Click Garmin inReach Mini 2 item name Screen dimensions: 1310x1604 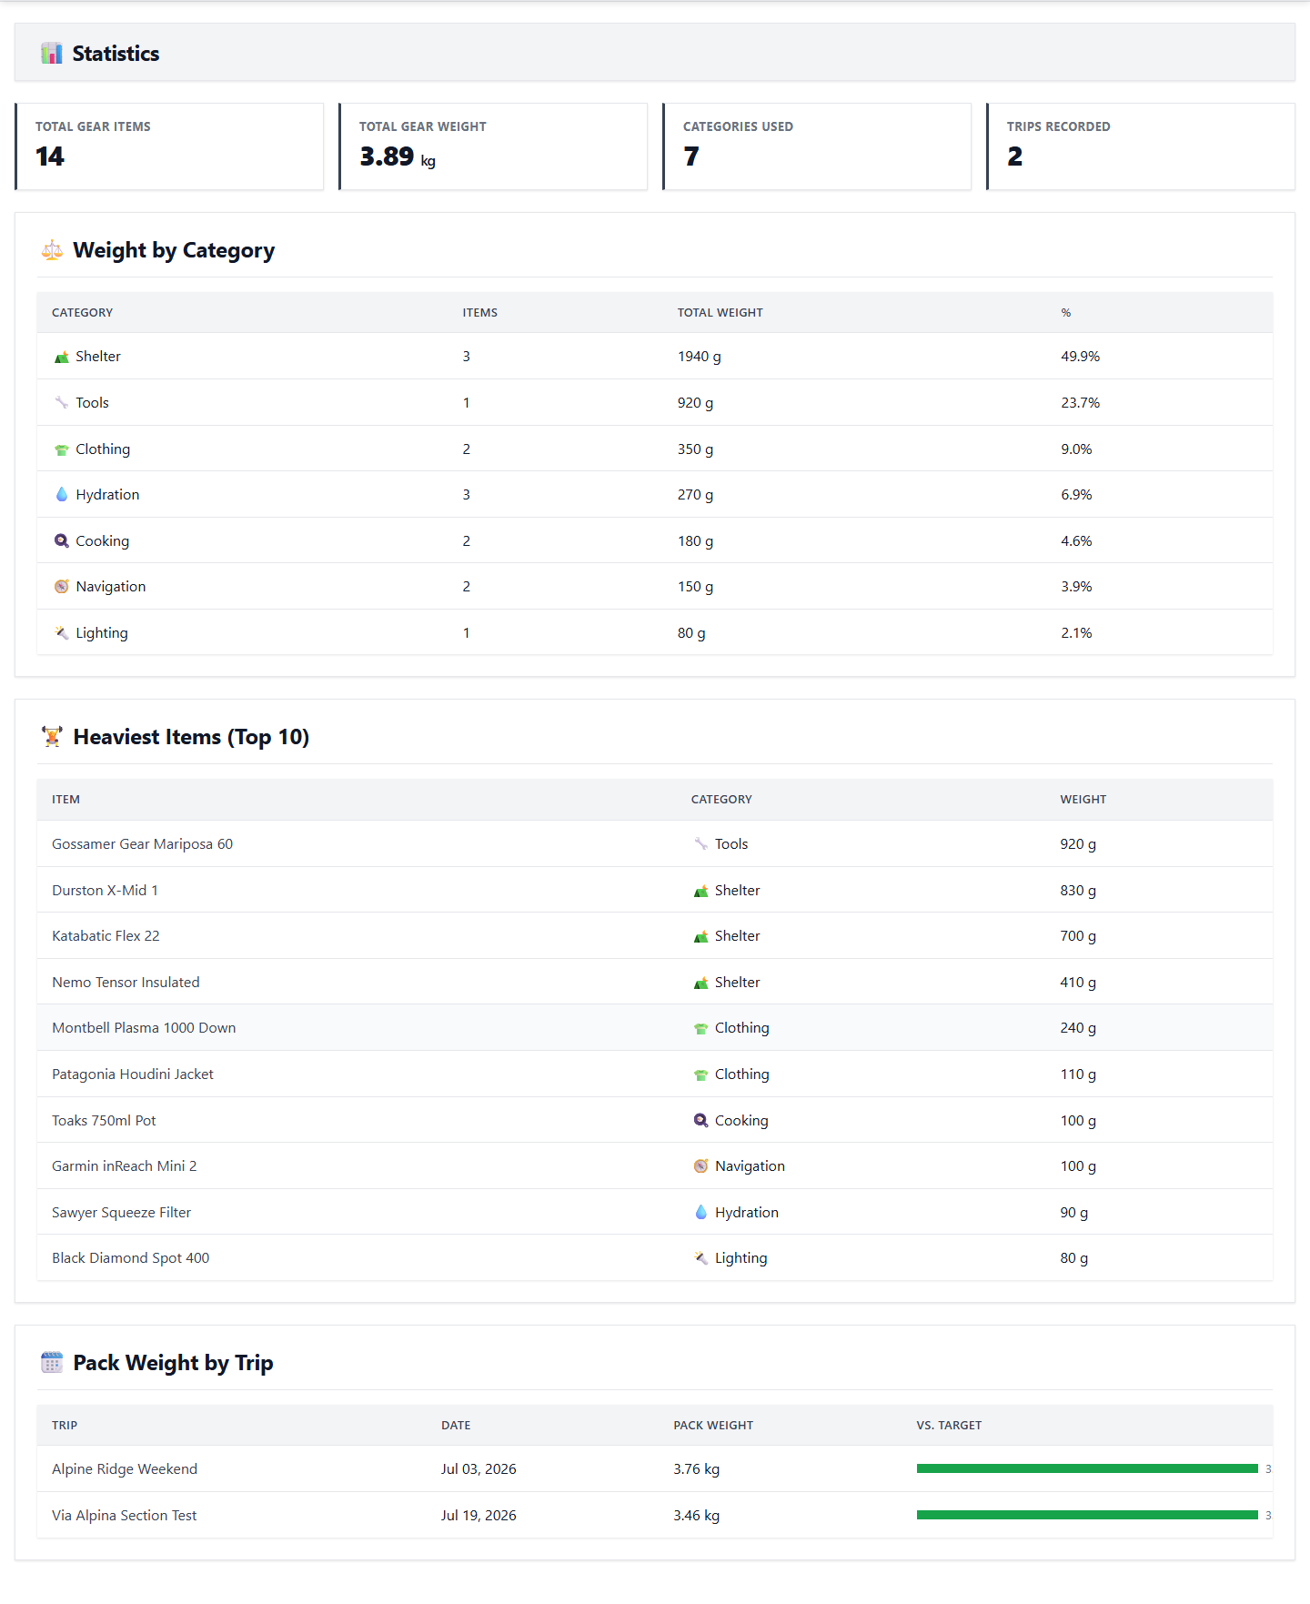pos(124,1166)
